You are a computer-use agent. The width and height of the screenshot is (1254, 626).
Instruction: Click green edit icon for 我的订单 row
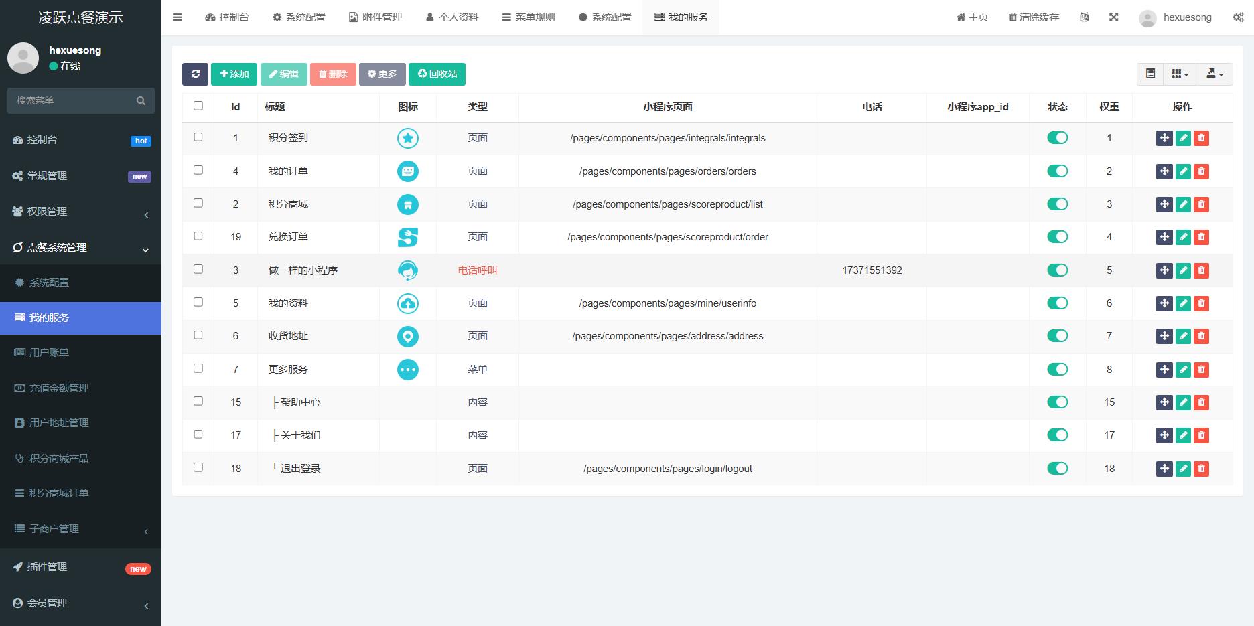point(1183,171)
